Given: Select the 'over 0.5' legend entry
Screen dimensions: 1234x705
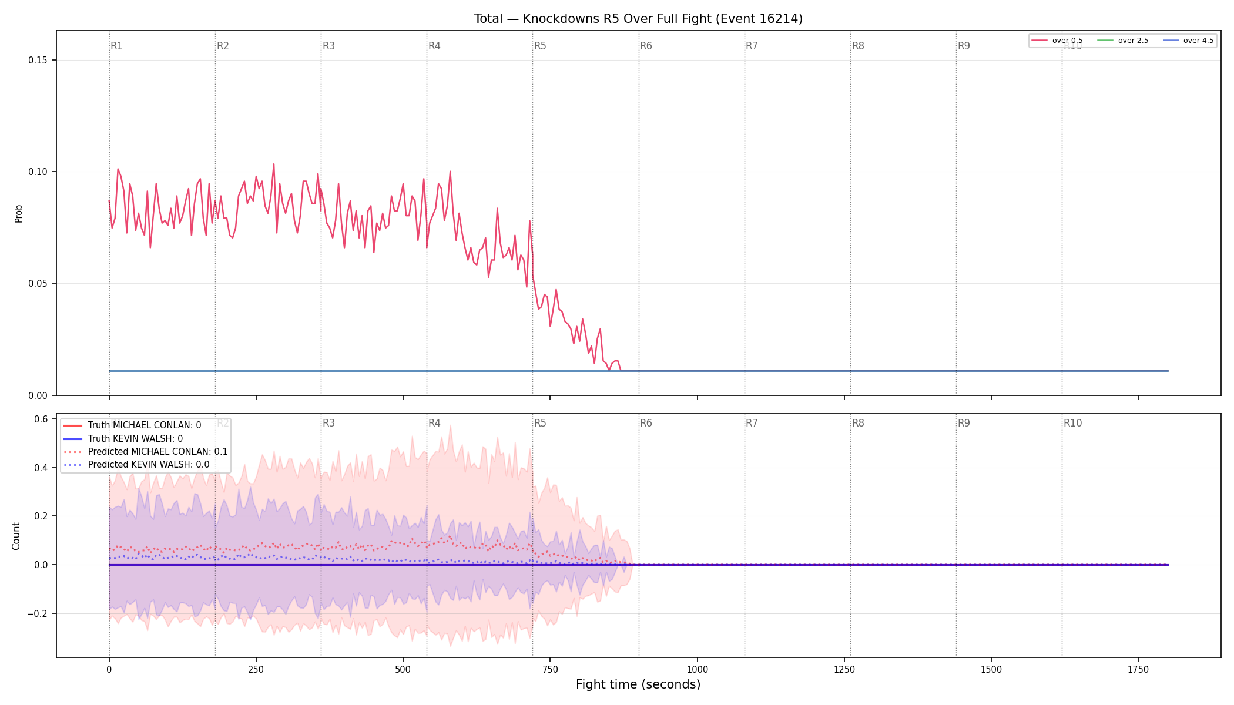Looking at the screenshot, I should pyautogui.click(x=1057, y=41).
